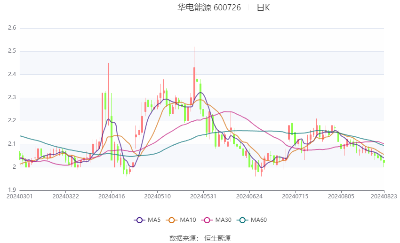Click the y-axis value 2.2

pos(12,121)
